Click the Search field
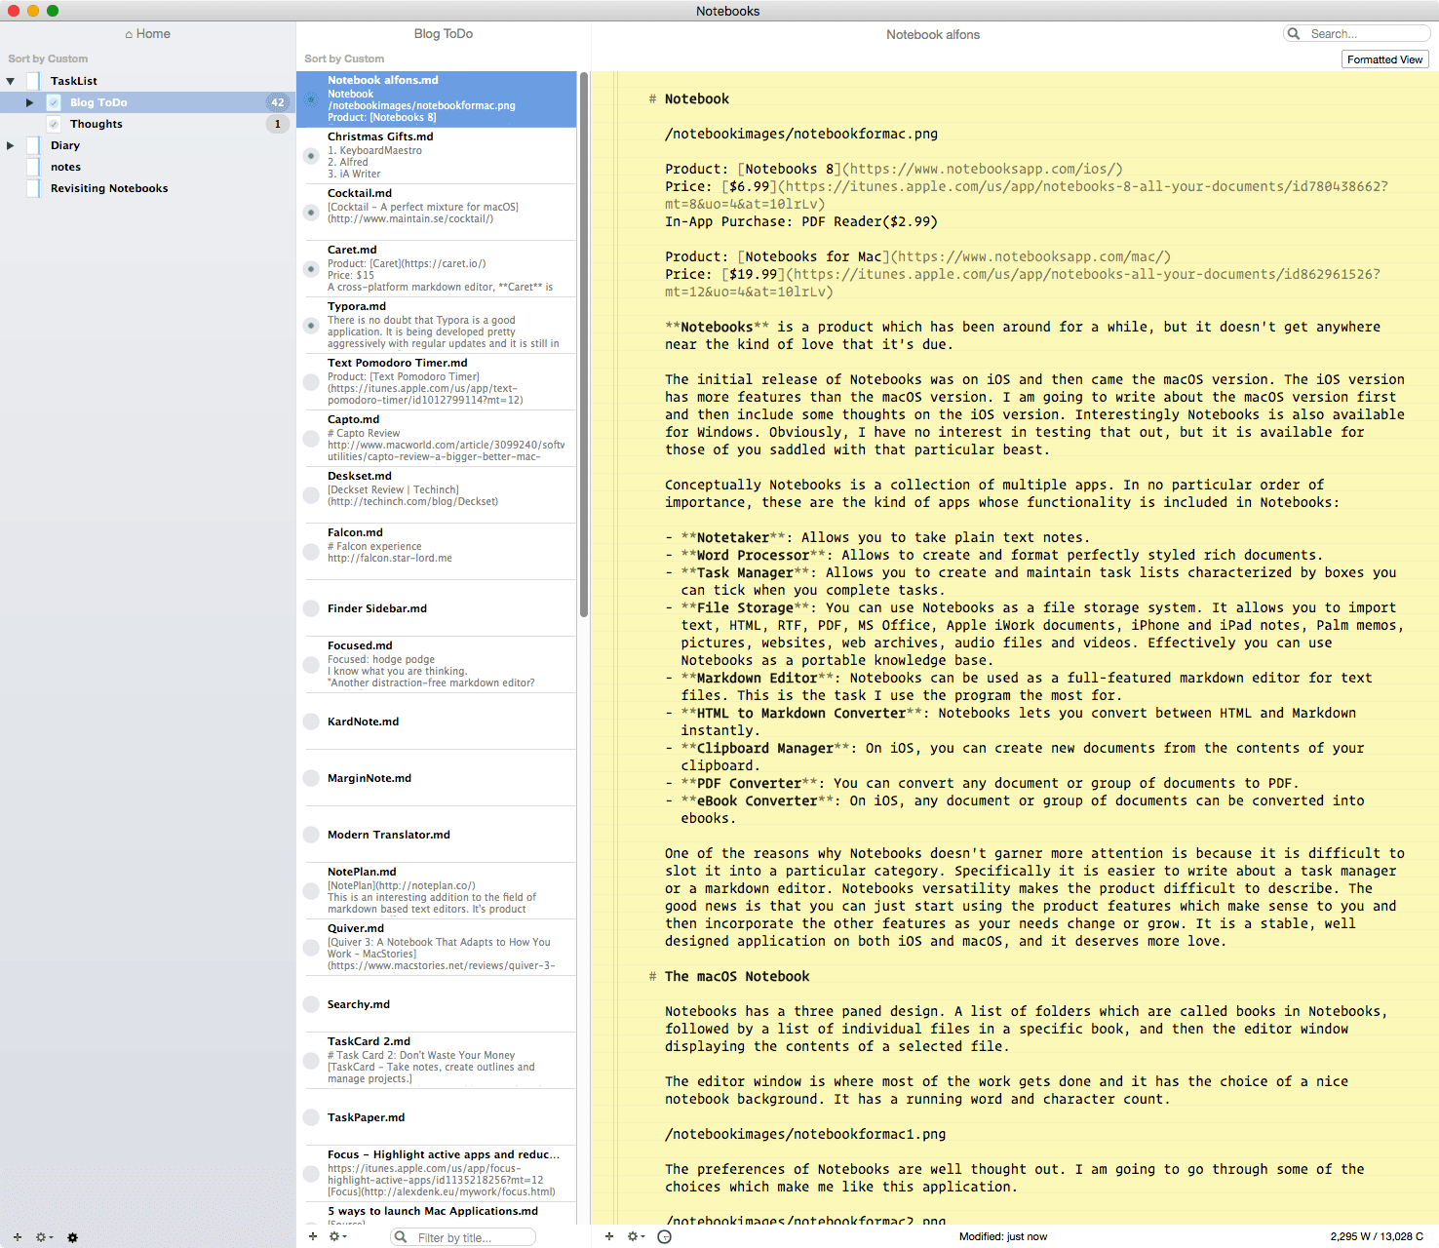The height and width of the screenshot is (1248, 1439). pos(1357,33)
